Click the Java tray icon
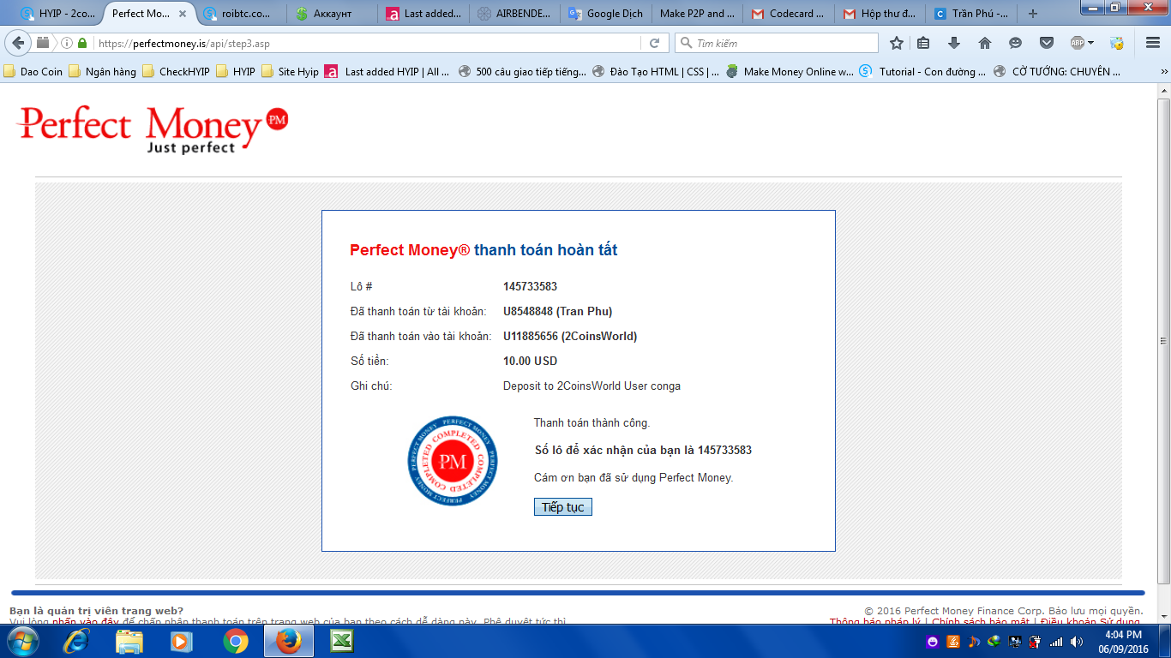Viewport: 1171px width, 658px height. 953,642
